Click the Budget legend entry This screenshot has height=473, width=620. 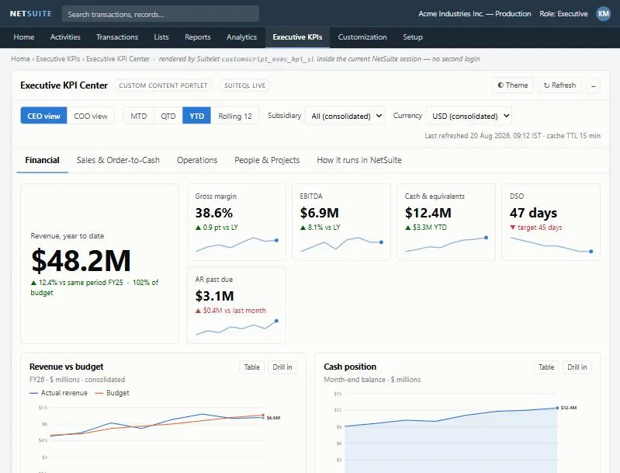113,393
